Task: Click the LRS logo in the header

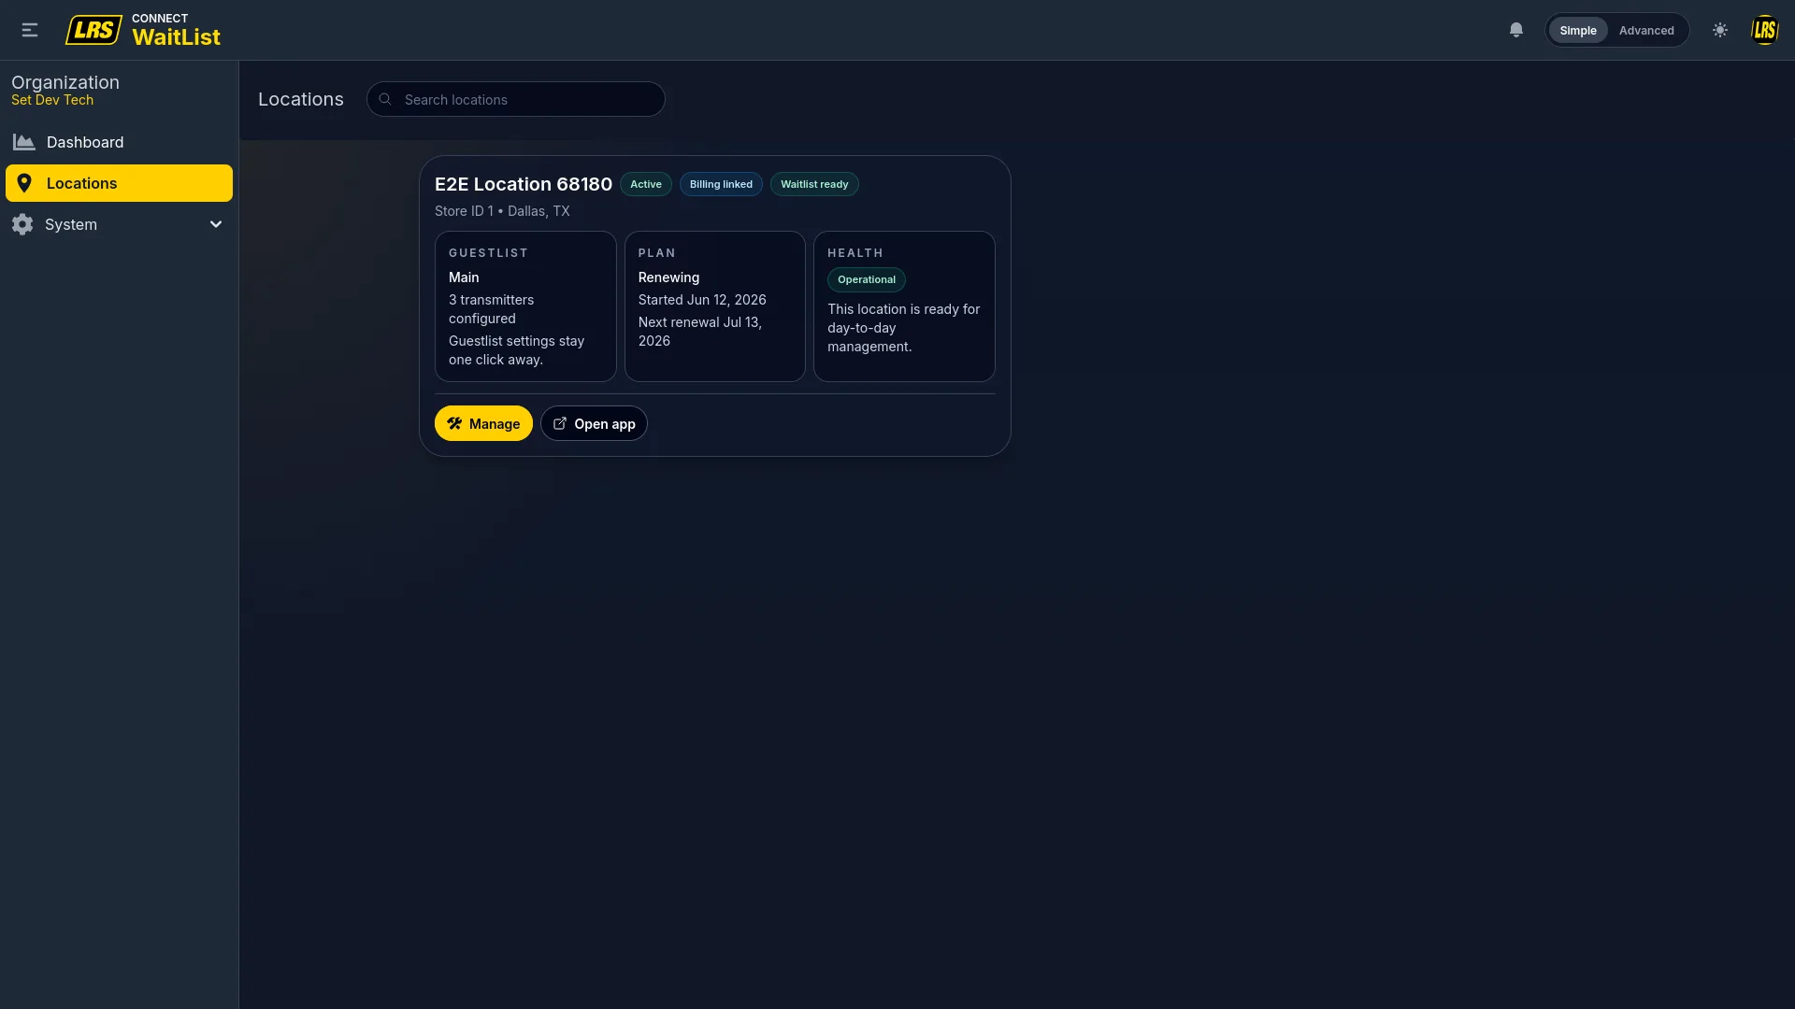Action: 93,30
